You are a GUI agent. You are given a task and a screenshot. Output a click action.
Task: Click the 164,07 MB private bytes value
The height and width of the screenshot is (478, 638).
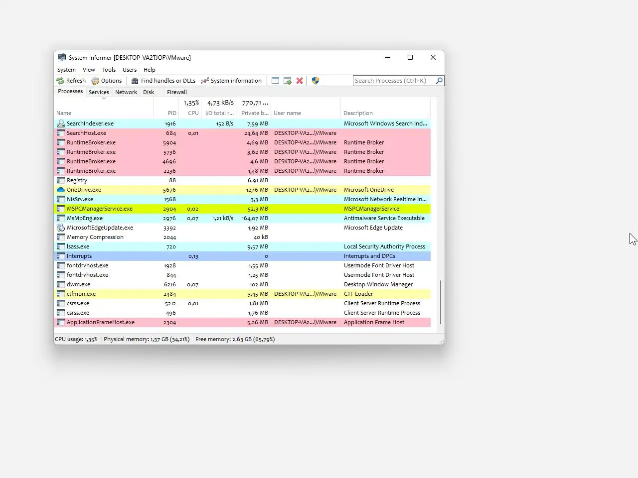pyautogui.click(x=255, y=218)
